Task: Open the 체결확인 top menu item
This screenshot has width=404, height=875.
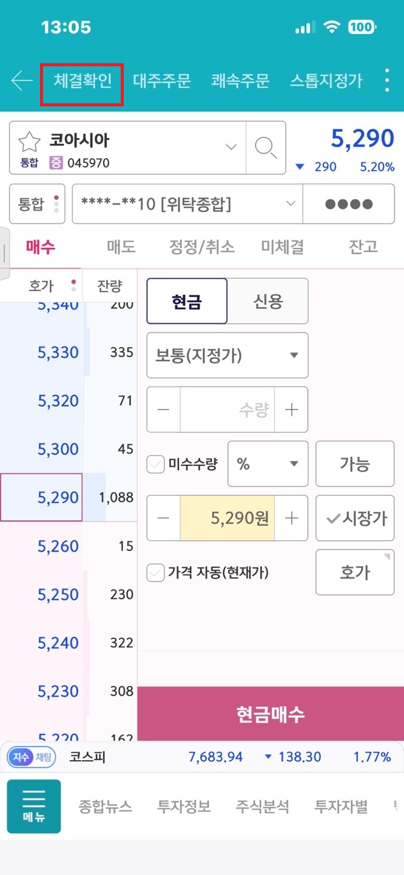Action: (x=82, y=81)
